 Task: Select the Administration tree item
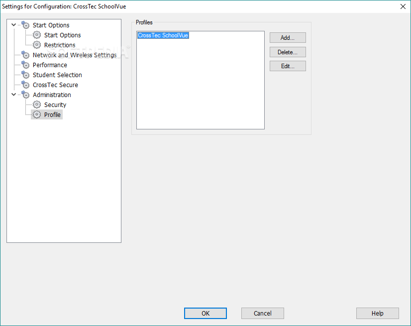pyautogui.click(x=52, y=95)
